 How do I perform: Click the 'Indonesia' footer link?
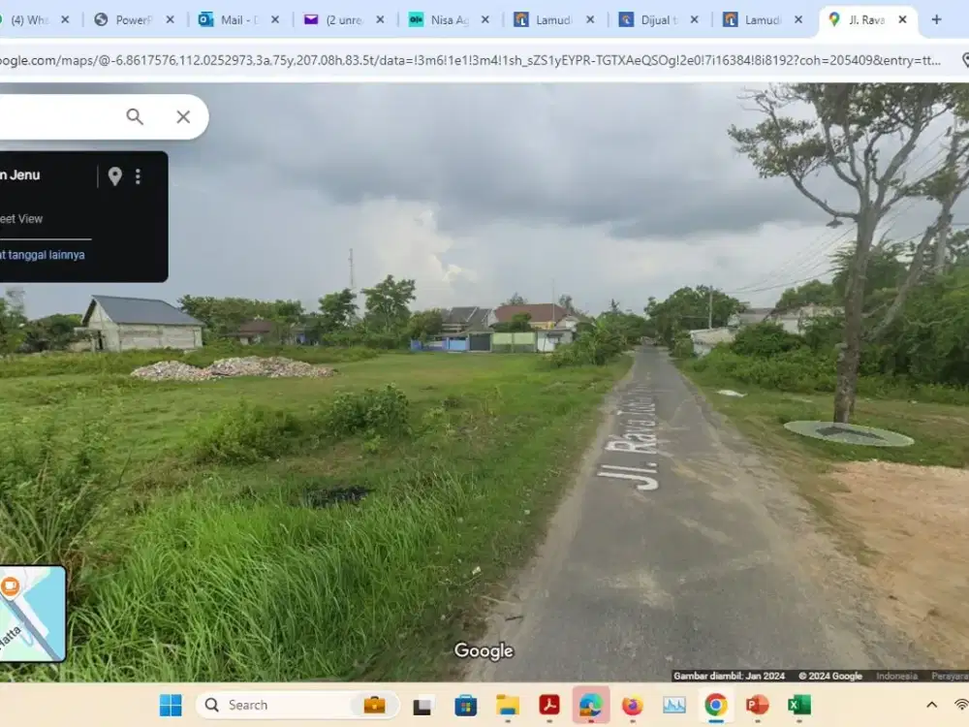pos(896,676)
